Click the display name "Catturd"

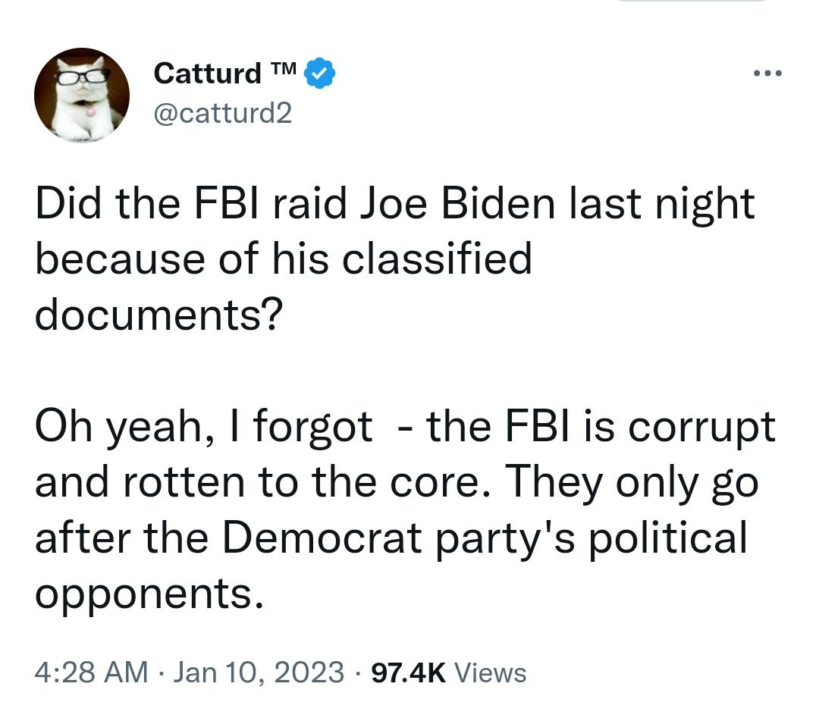click(x=207, y=74)
